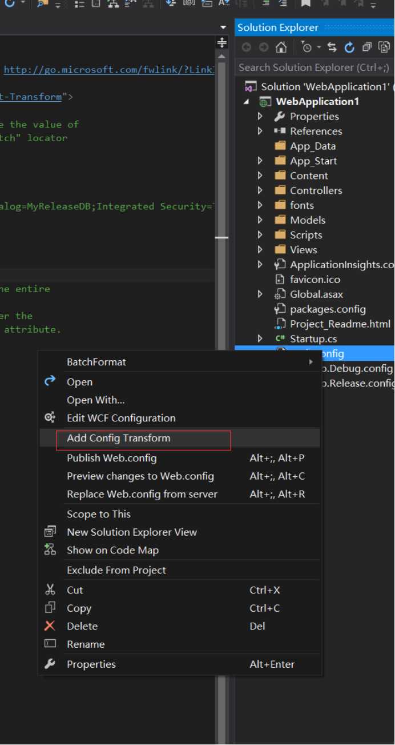Click the Home icon in Solution Explorer

tap(281, 47)
